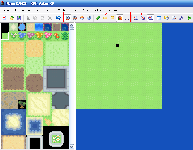Viewport: 193px width, 150px height.
Task: Click the Cut scissors icon
Action: click(x=28, y=18)
